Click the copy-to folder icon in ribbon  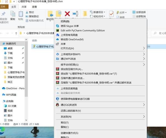pyautogui.click(x=59, y=14)
